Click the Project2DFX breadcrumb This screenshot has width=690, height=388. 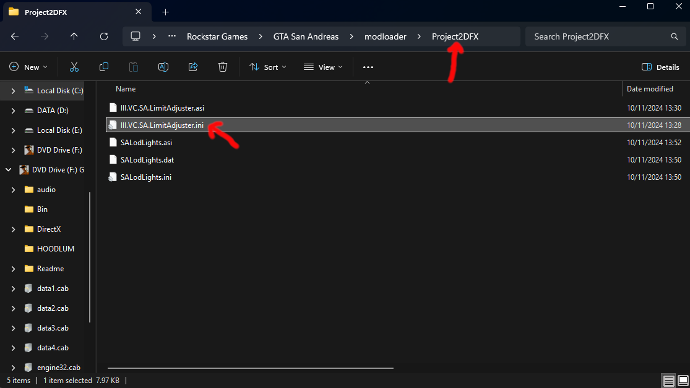tap(455, 36)
